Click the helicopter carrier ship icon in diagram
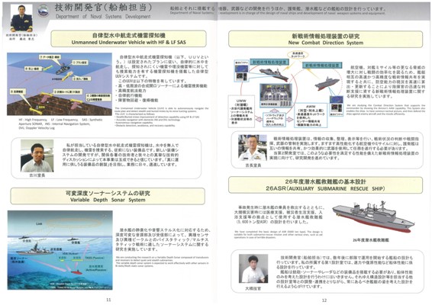The image size is (432, 305). tap(327, 83)
